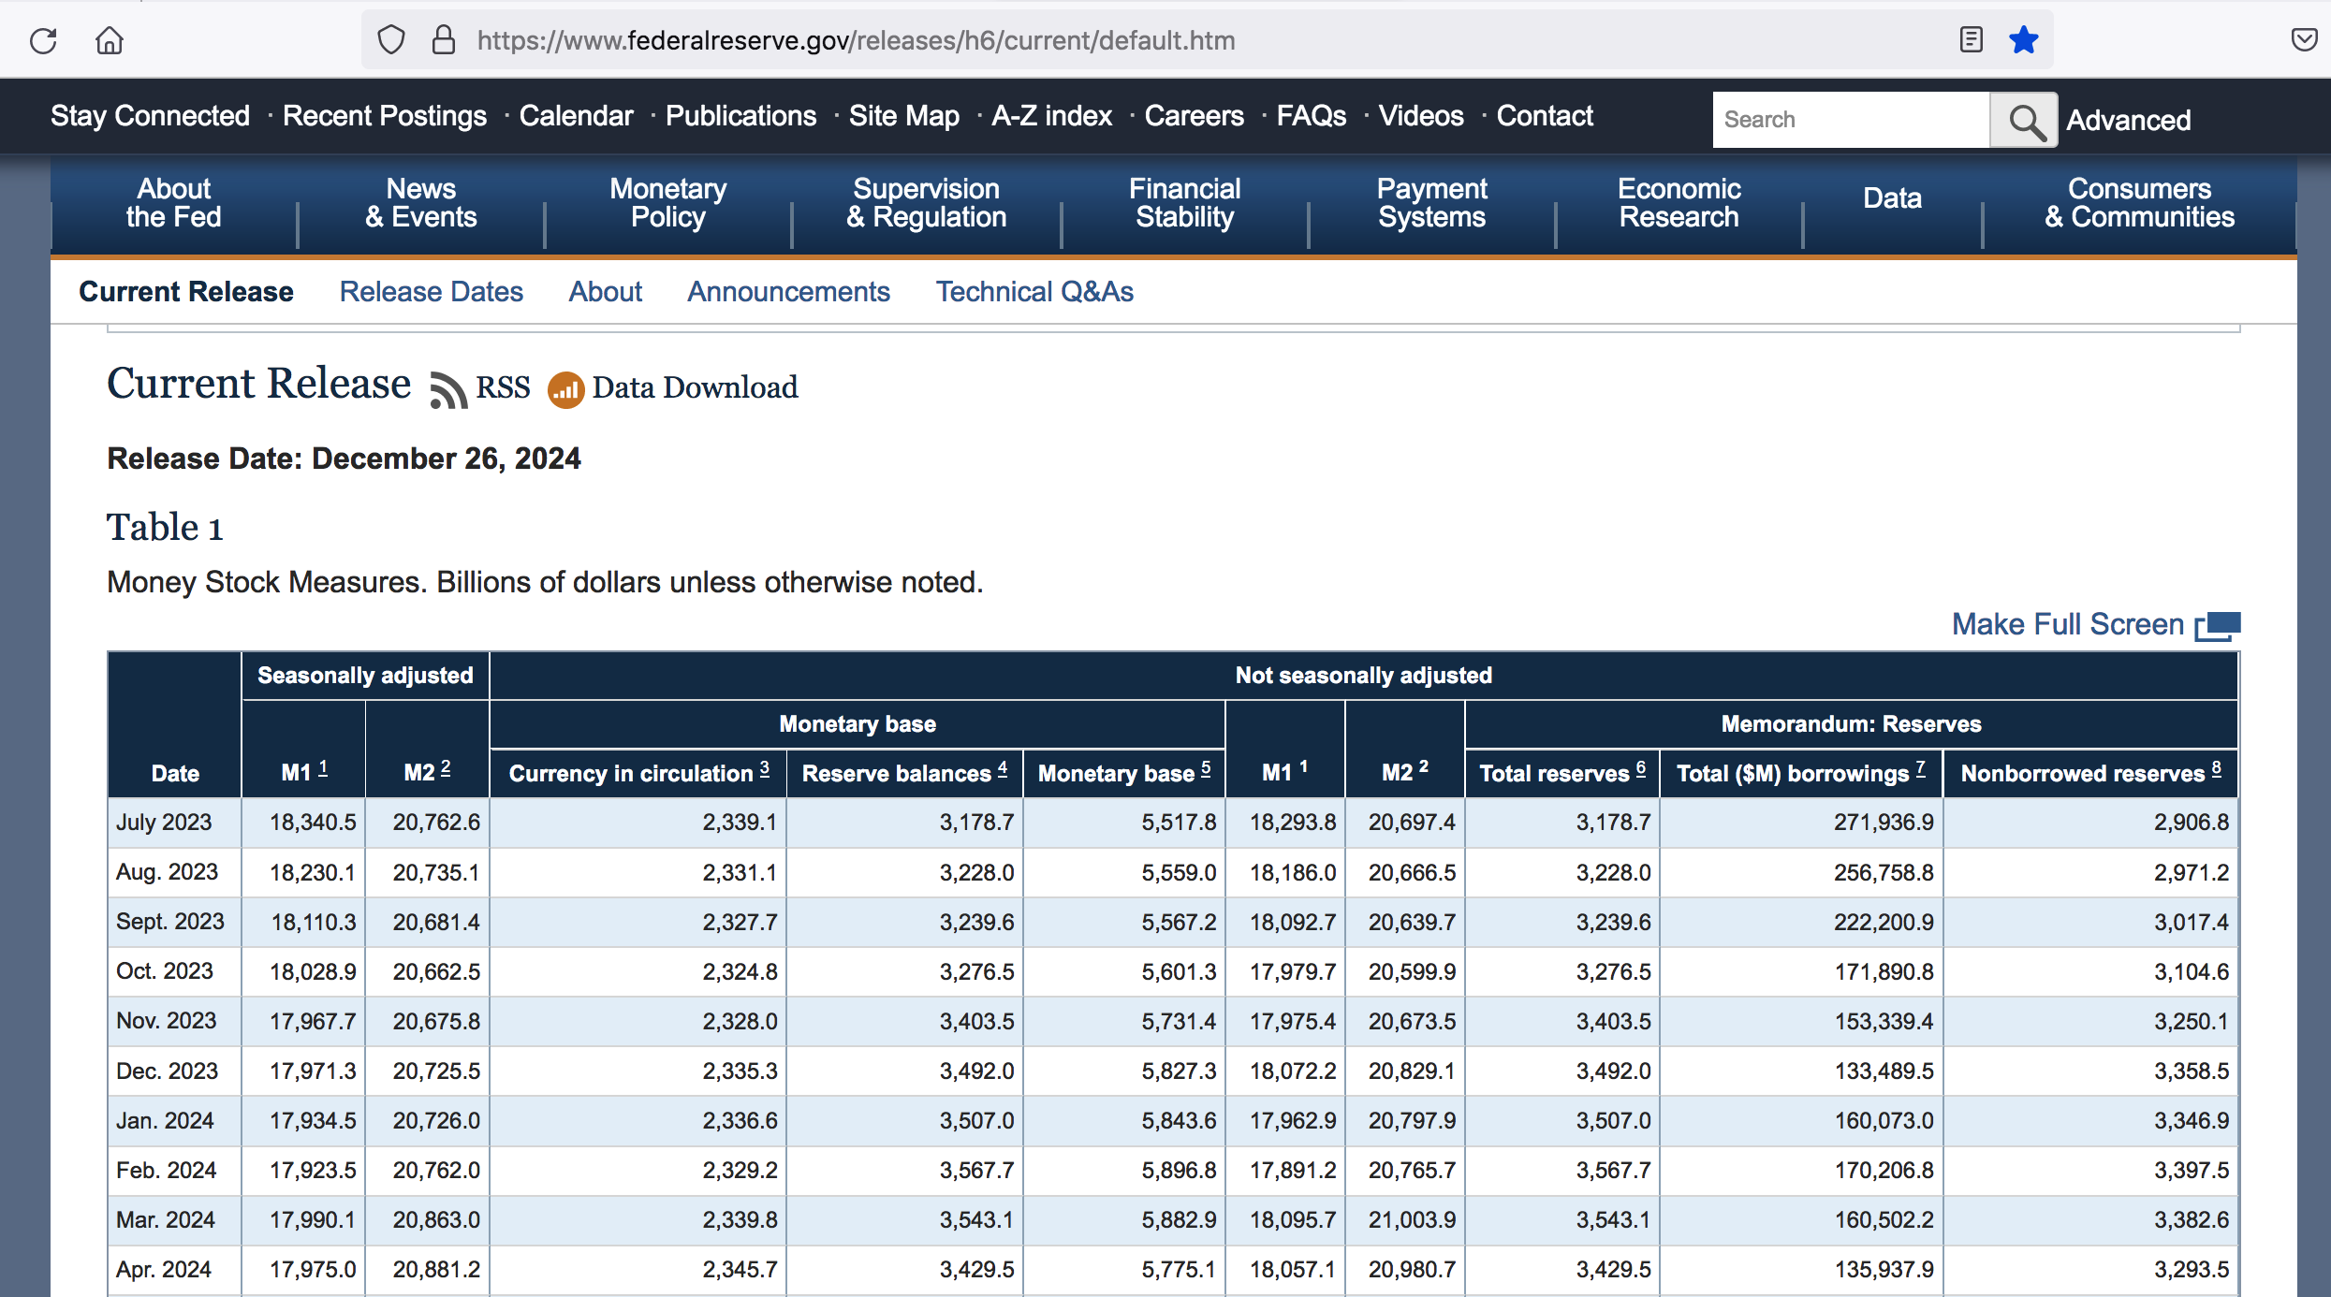Open Economic Research menu
The image size is (2331, 1297).
tap(1679, 203)
